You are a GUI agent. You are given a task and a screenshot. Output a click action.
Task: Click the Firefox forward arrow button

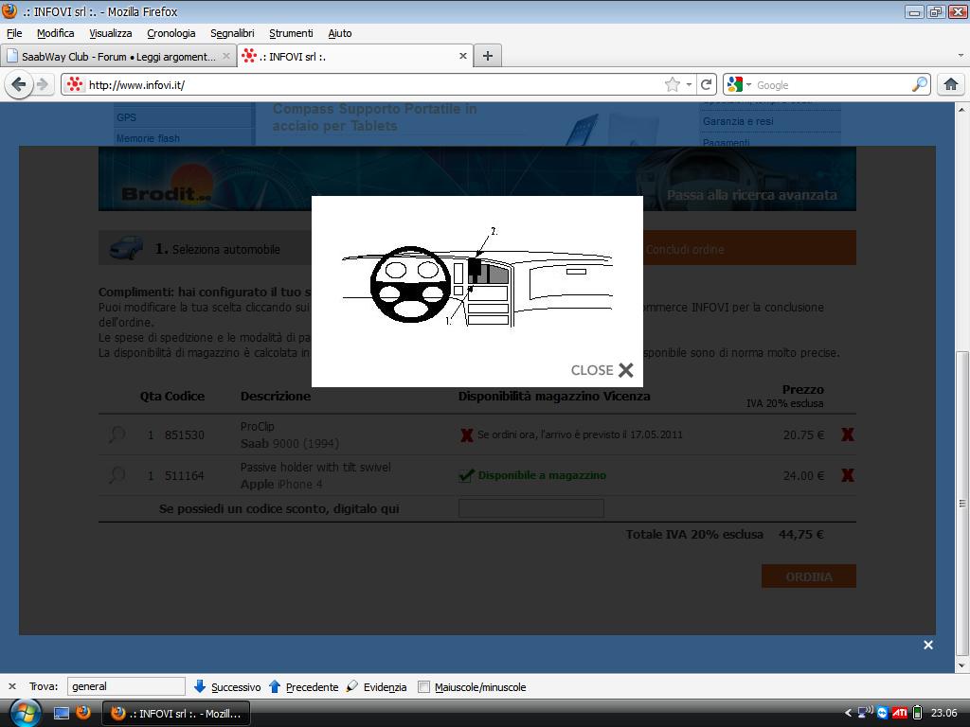coord(42,84)
